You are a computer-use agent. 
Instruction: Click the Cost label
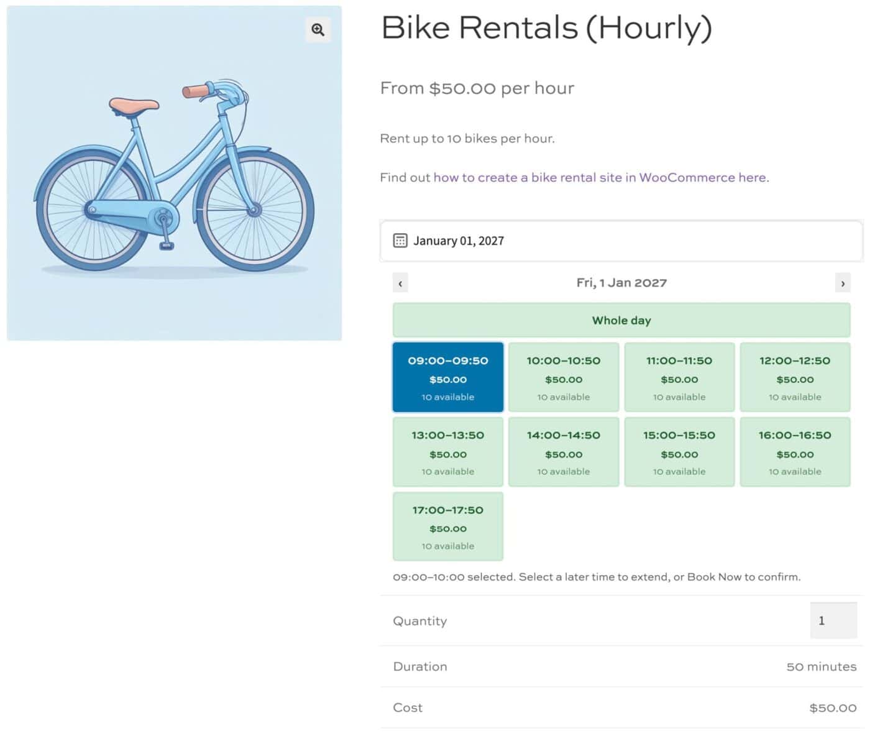coord(408,708)
